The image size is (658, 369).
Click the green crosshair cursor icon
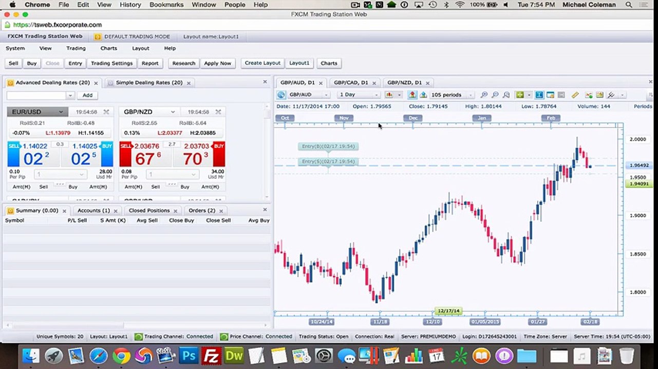pos(520,95)
